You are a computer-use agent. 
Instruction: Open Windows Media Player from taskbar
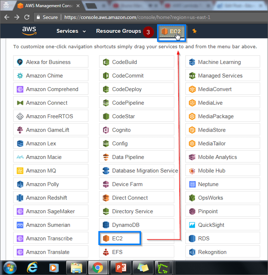54,268
